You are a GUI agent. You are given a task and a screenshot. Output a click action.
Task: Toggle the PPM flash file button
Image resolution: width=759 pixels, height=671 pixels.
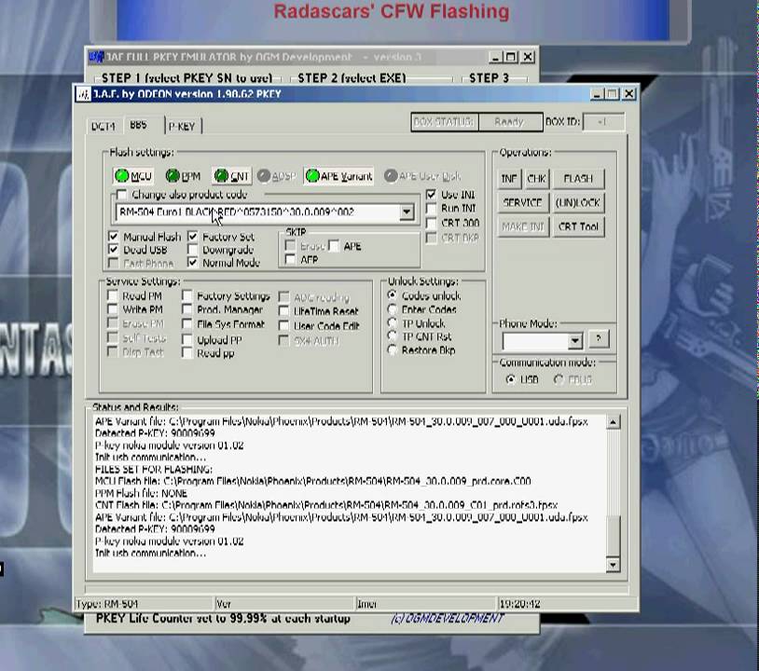pos(183,176)
